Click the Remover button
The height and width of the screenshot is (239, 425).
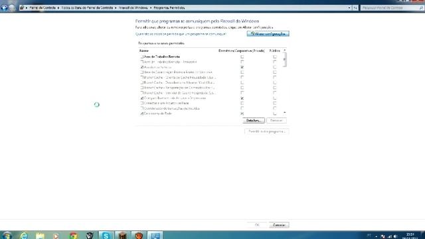coord(276,121)
